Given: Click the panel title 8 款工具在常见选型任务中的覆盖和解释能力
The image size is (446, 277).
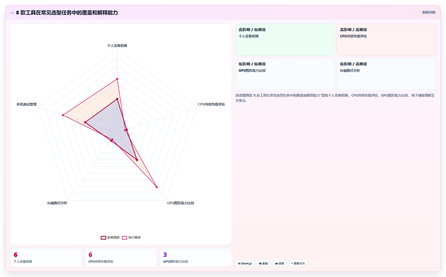Looking at the screenshot, I should [67, 13].
